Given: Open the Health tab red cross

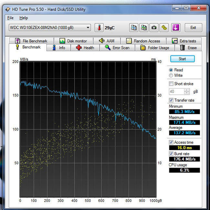Looking at the screenshot, I should [79, 47].
